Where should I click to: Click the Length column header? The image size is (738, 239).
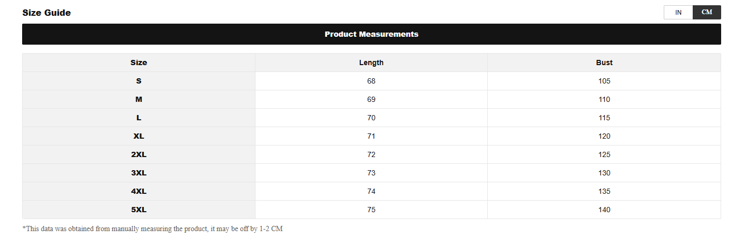coord(371,63)
